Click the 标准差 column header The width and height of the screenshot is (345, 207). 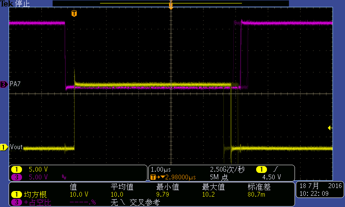(x=259, y=187)
